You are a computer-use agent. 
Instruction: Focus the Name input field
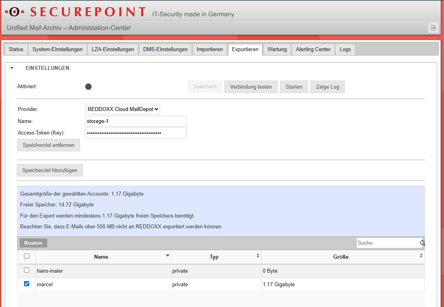pos(136,121)
